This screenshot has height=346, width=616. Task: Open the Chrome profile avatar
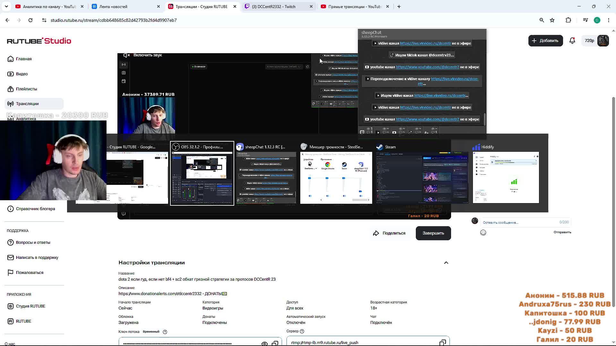(597, 20)
